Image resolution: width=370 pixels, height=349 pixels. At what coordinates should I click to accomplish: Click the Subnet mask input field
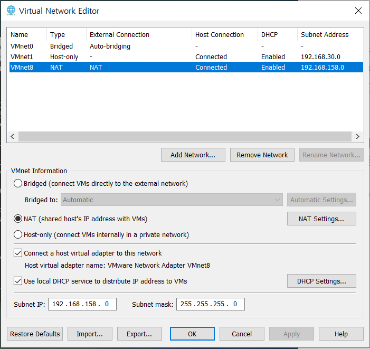coord(211,304)
